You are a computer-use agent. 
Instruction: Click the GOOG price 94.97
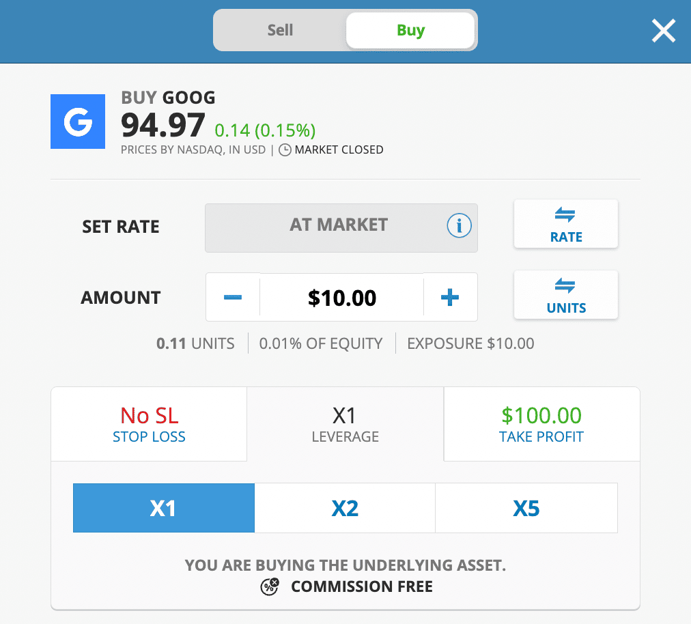163,126
